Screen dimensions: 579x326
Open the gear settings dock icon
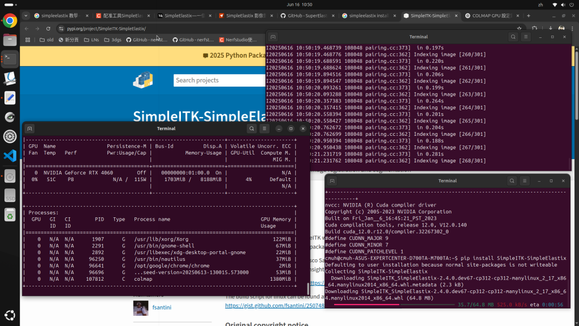10,136
